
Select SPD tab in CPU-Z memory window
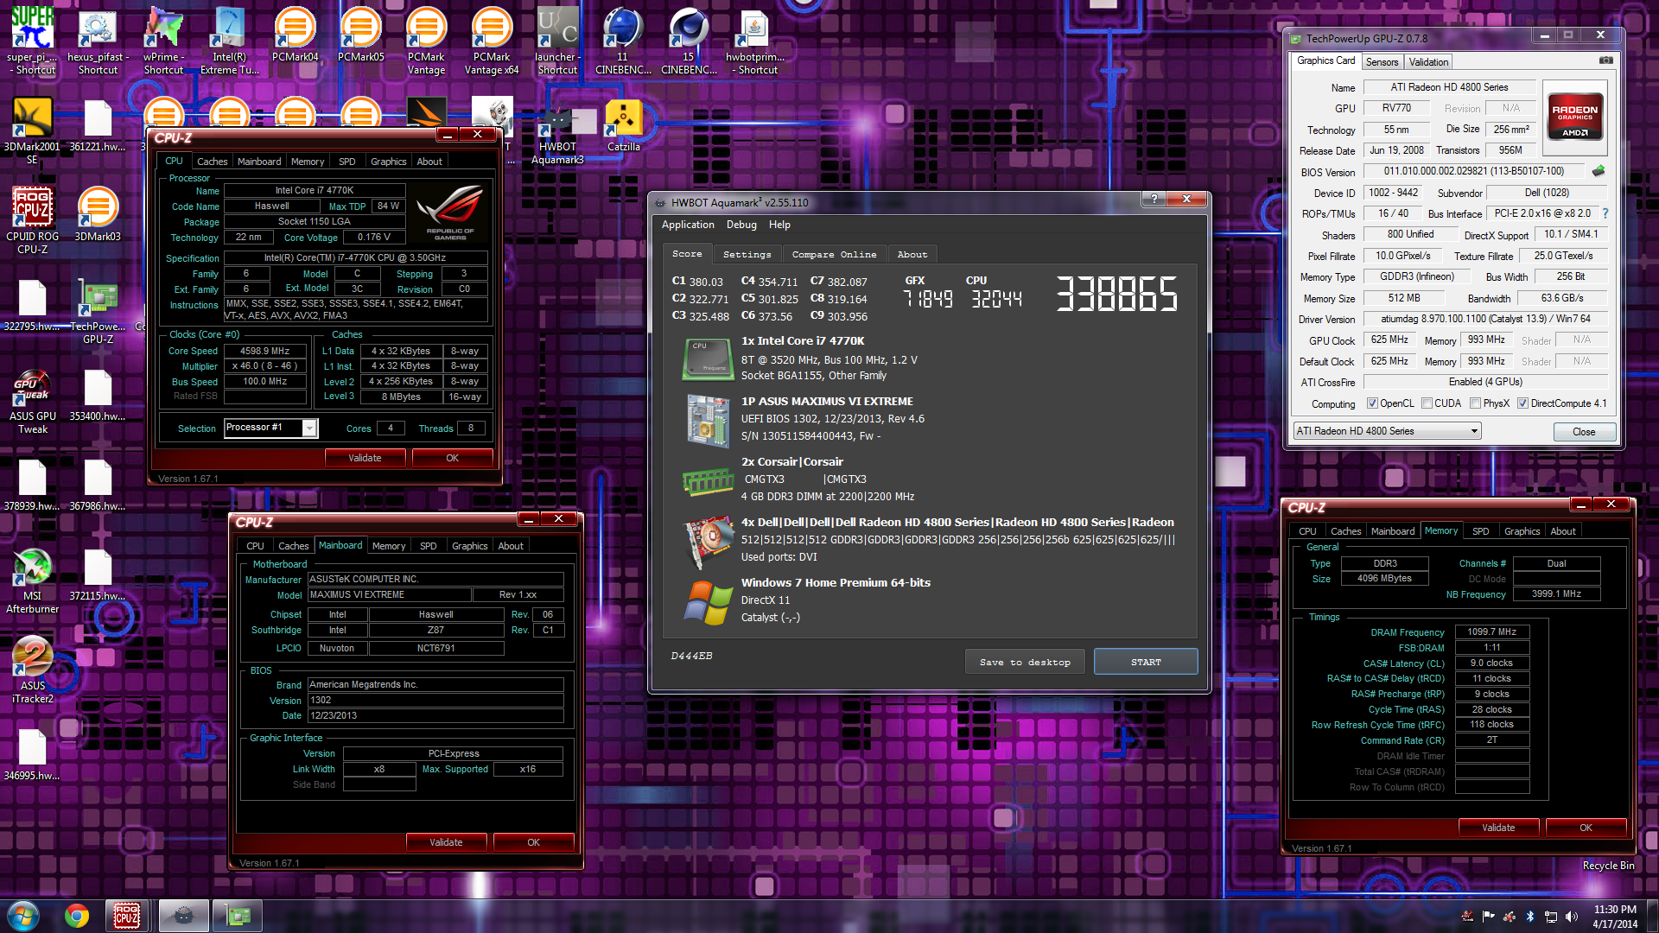click(1480, 531)
